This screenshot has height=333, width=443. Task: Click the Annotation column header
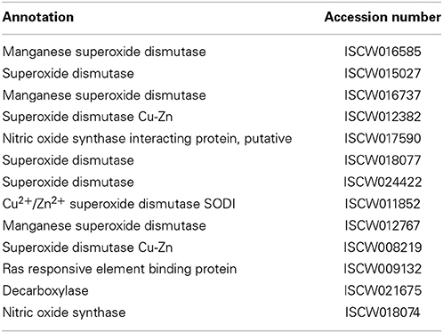pyautogui.click(x=38, y=17)
